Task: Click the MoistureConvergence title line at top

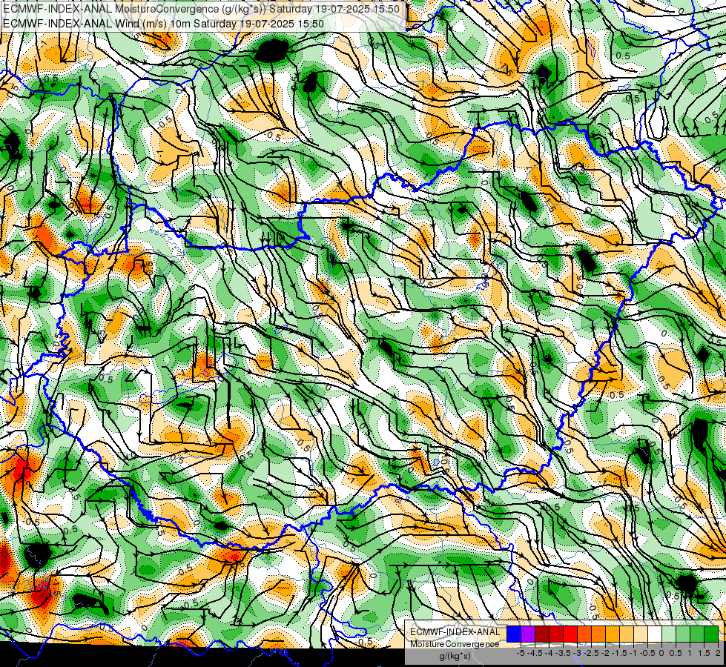Action: [x=202, y=9]
